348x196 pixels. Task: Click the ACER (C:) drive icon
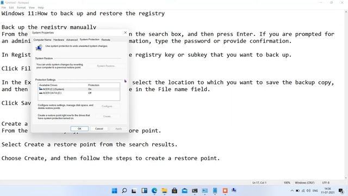[41, 89]
